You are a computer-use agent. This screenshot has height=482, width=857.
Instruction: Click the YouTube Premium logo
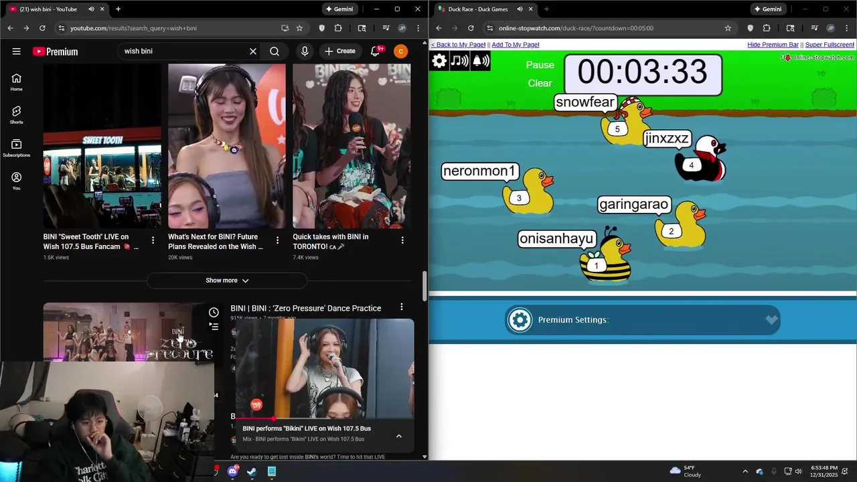pos(55,52)
